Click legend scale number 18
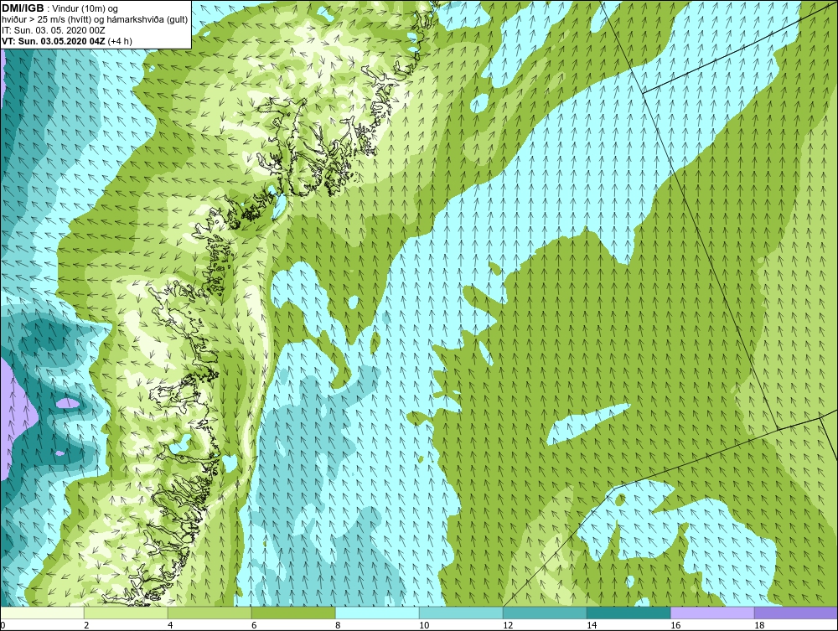 [x=759, y=625]
